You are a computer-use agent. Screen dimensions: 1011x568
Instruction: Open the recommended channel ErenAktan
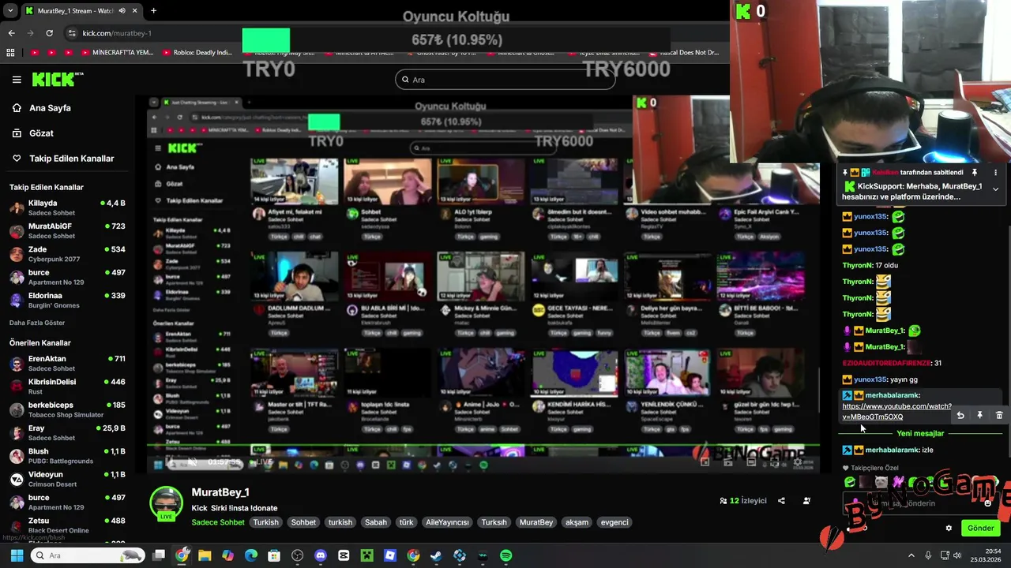pos(67,363)
